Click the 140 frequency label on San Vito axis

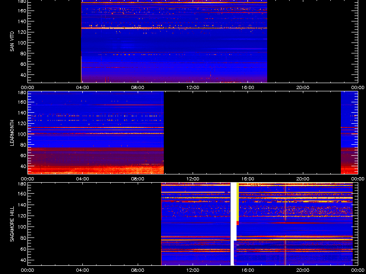pyautogui.click(x=22, y=21)
